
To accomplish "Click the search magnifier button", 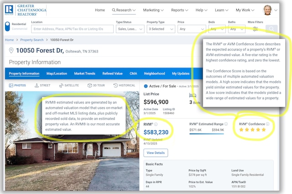I will pyautogui.click(x=271, y=29).
